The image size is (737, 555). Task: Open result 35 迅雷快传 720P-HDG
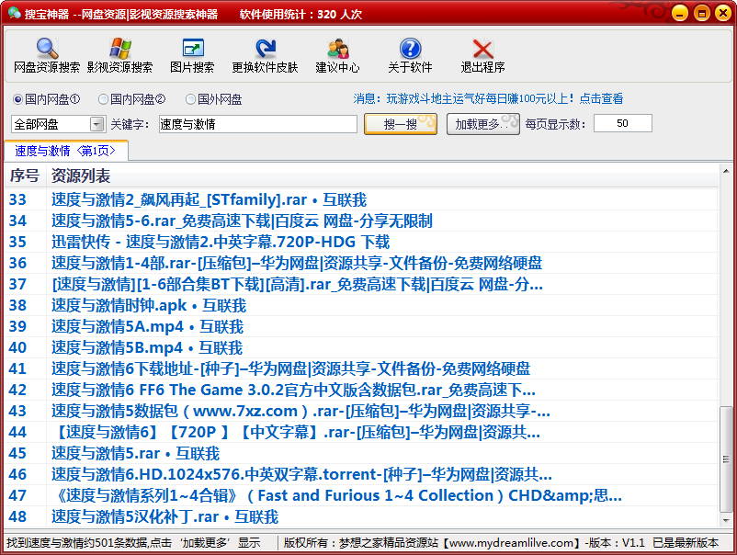point(221,242)
